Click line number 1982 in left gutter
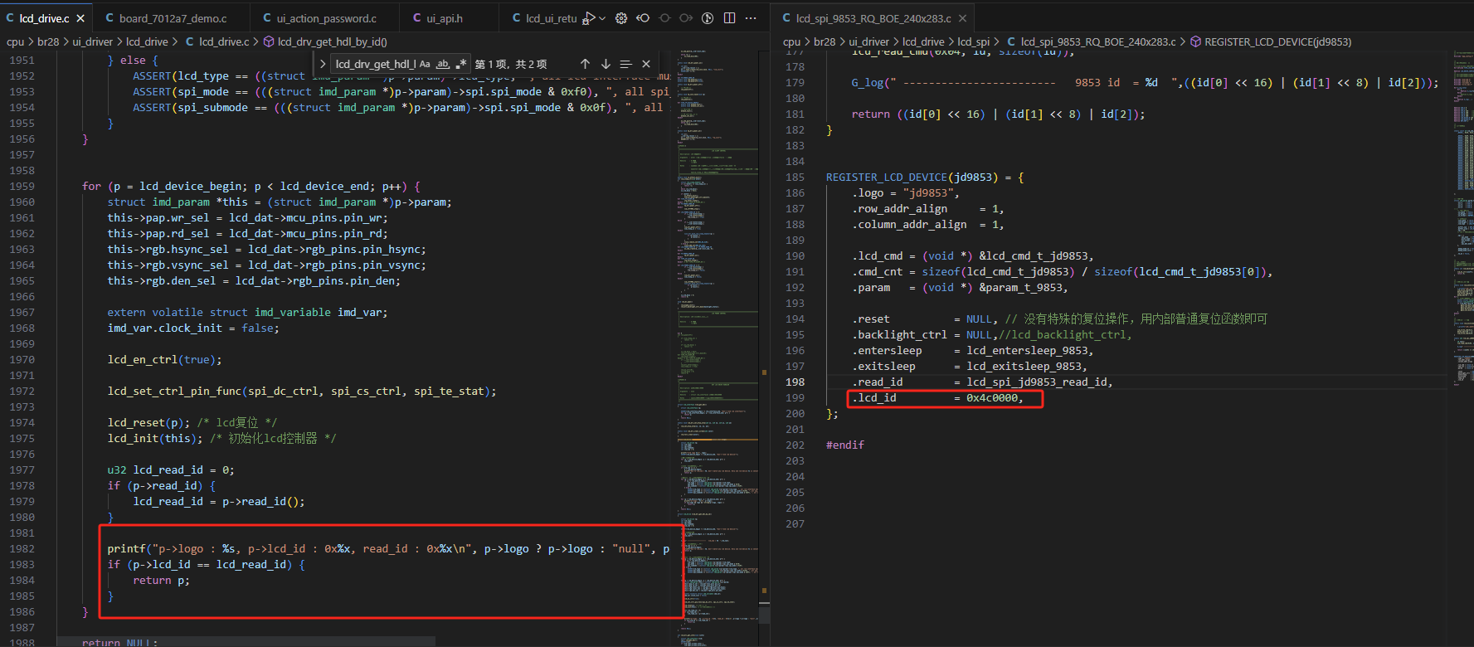The height and width of the screenshot is (647, 1474). coord(22,549)
